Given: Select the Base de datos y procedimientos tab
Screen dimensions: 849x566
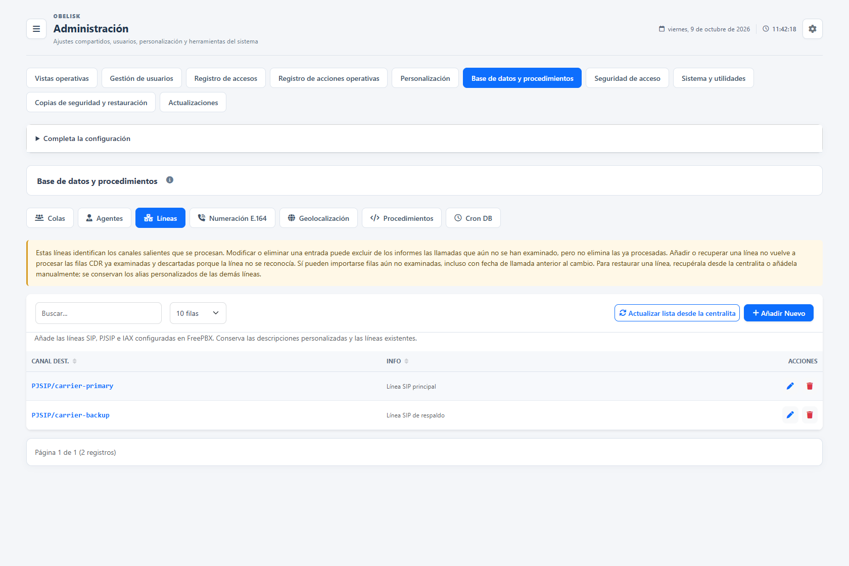Looking at the screenshot, I should [x=523, y=78].
